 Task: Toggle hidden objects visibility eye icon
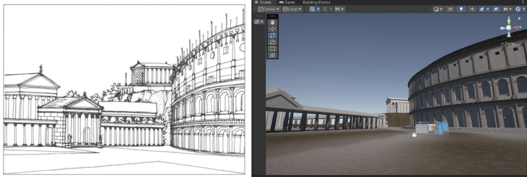pyautogui.click(x=496, y=9)
